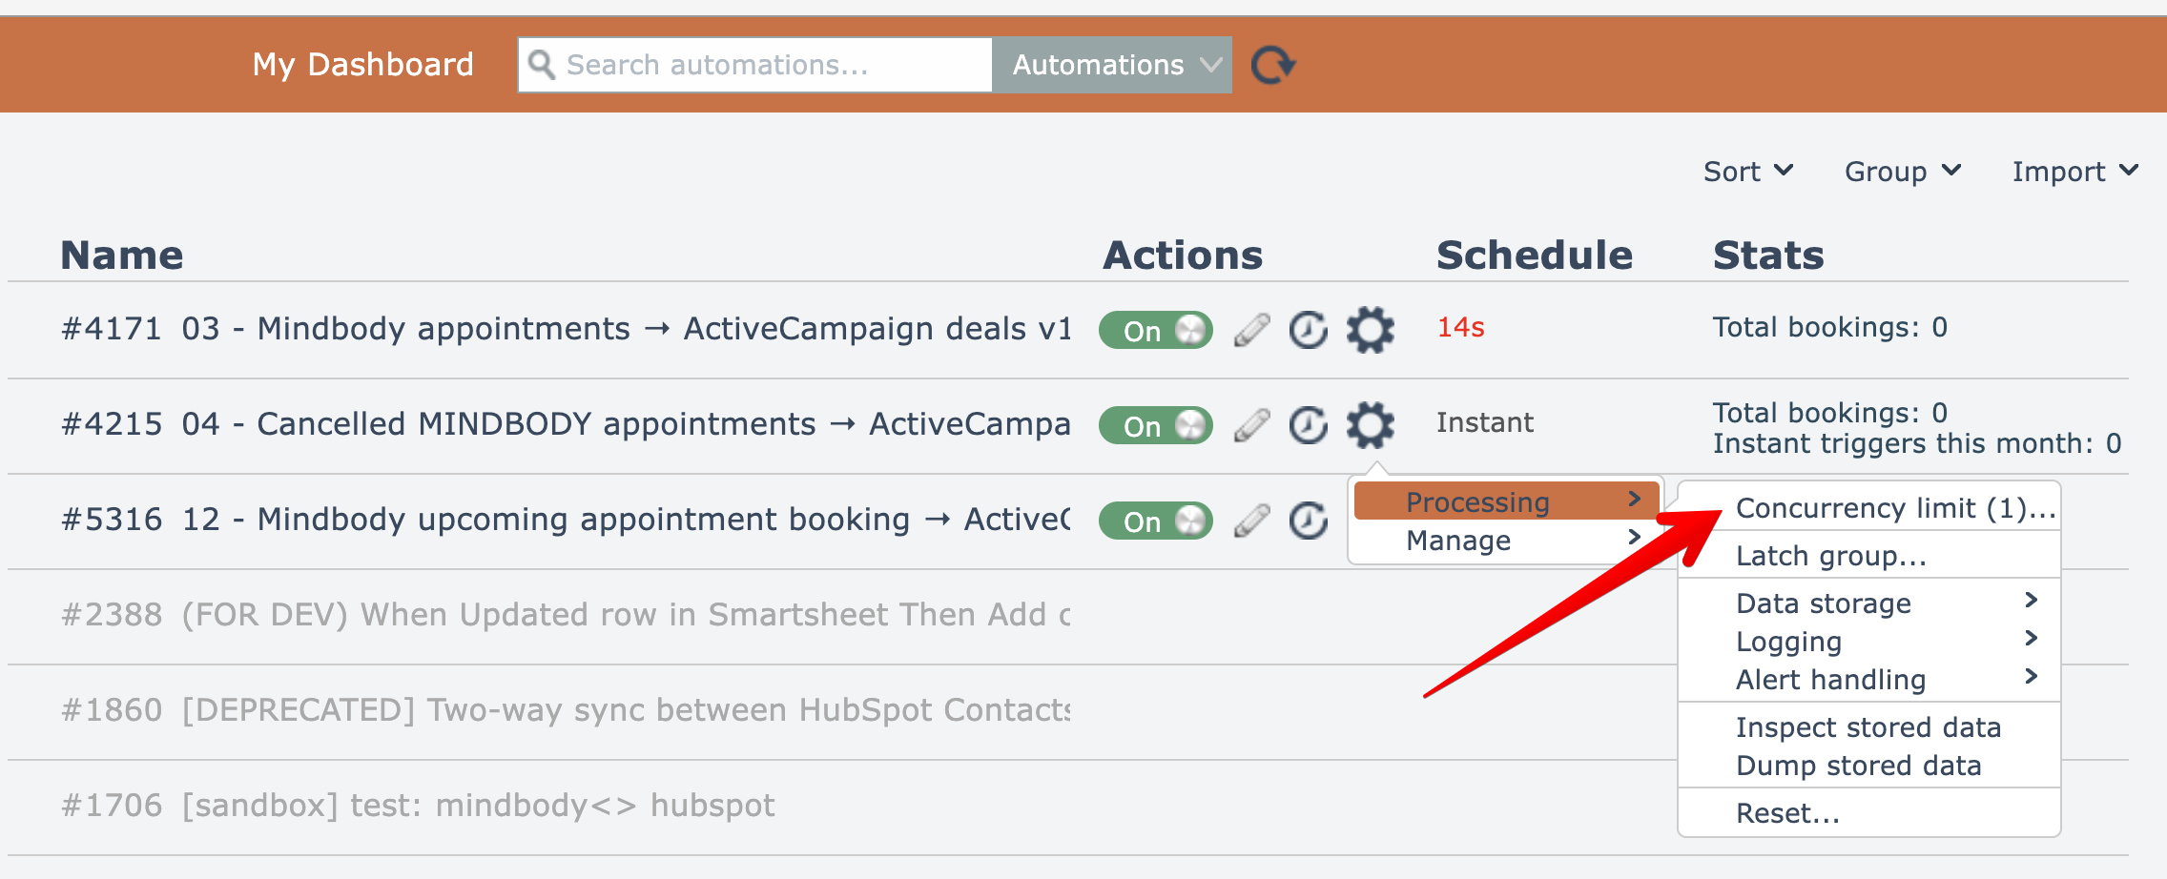Image resolution: width=2167 pixels, height=879 pixels.
Task: Open the Sort dropdown
Action: point(1747,172)
